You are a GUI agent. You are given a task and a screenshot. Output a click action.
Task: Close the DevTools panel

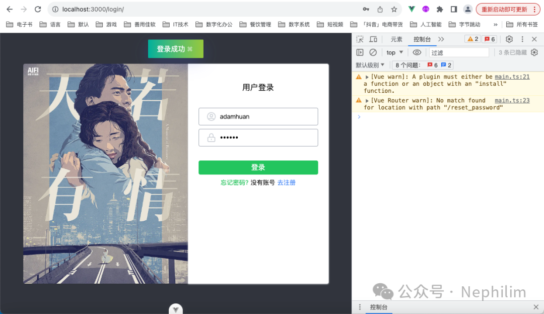[534, 39]
